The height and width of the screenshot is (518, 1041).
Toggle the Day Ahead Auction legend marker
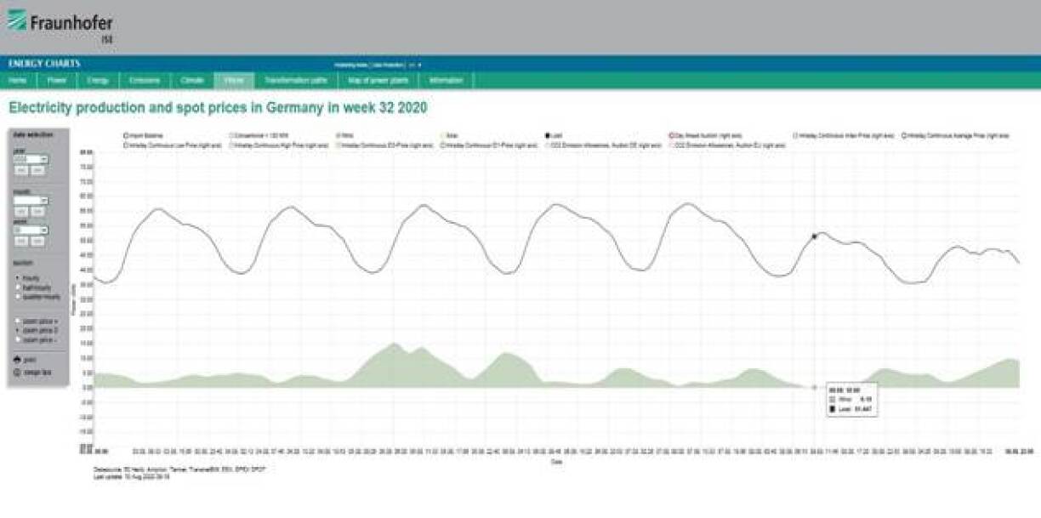tap(671, 135)
